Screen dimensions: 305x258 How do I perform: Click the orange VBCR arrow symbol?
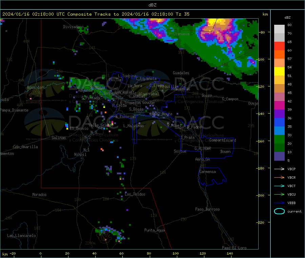[x=279, y=177]
